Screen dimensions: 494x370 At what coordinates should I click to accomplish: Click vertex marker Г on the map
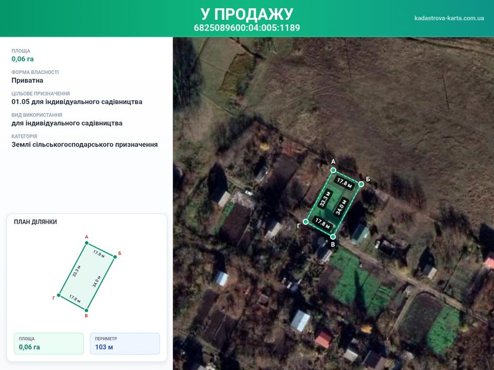[x=306, y=222]
